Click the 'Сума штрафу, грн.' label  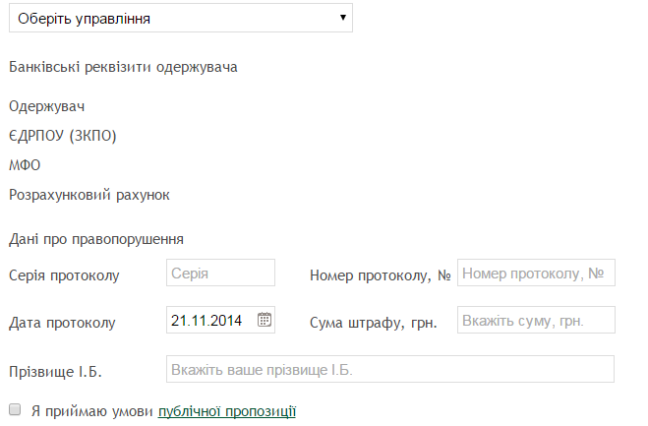pos(373,322)
